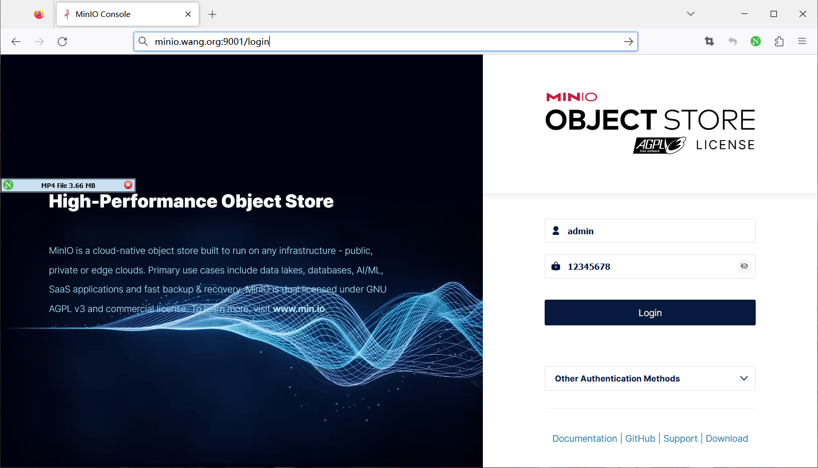Go forward to next page

[39, 42]
